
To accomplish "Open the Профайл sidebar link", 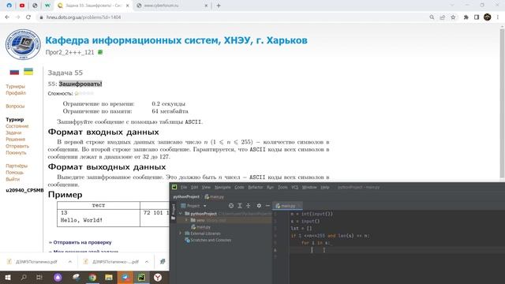I will point(16,93).
